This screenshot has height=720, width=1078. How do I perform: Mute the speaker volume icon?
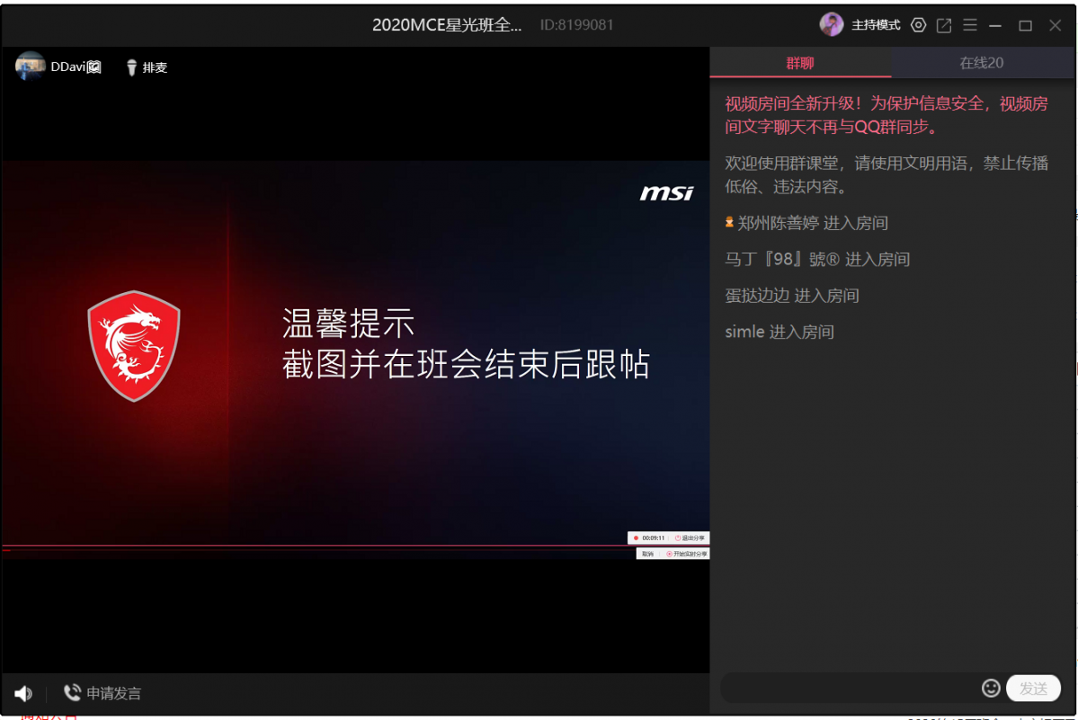[x=23, y=693]
